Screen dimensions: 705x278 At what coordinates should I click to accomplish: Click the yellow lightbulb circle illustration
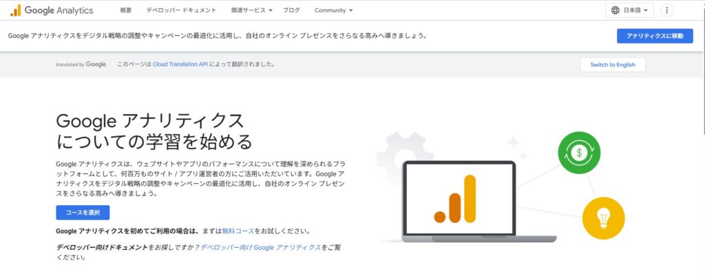[x=603, y=218]
